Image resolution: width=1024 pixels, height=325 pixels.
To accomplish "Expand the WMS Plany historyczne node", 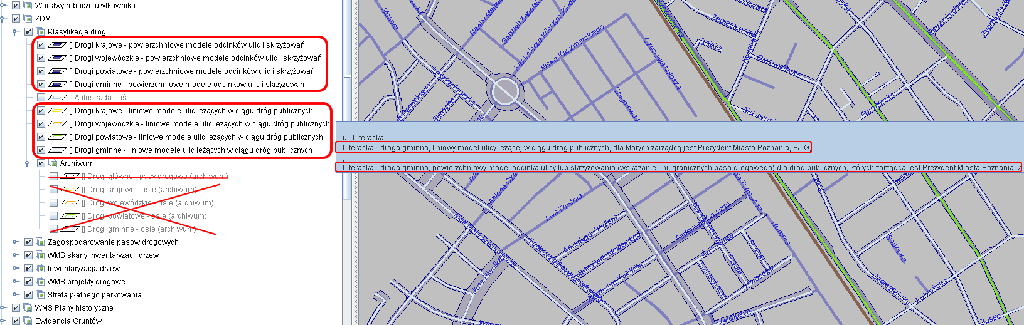I will pyautogui.click(x=3, y=308).
